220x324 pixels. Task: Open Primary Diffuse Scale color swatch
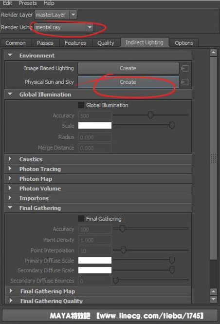point(95,260)
